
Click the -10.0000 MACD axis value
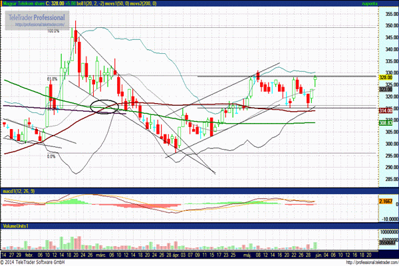(x=390, y=219)
